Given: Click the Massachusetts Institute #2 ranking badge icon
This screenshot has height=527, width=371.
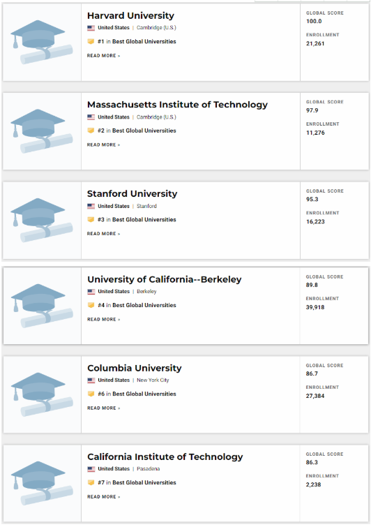Looking at the screenshot, I should (x=91, y=131).
